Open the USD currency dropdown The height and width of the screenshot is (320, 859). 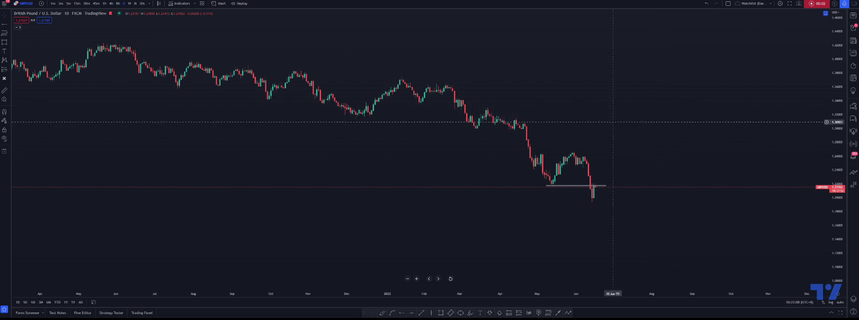click(x=835, y=13)
